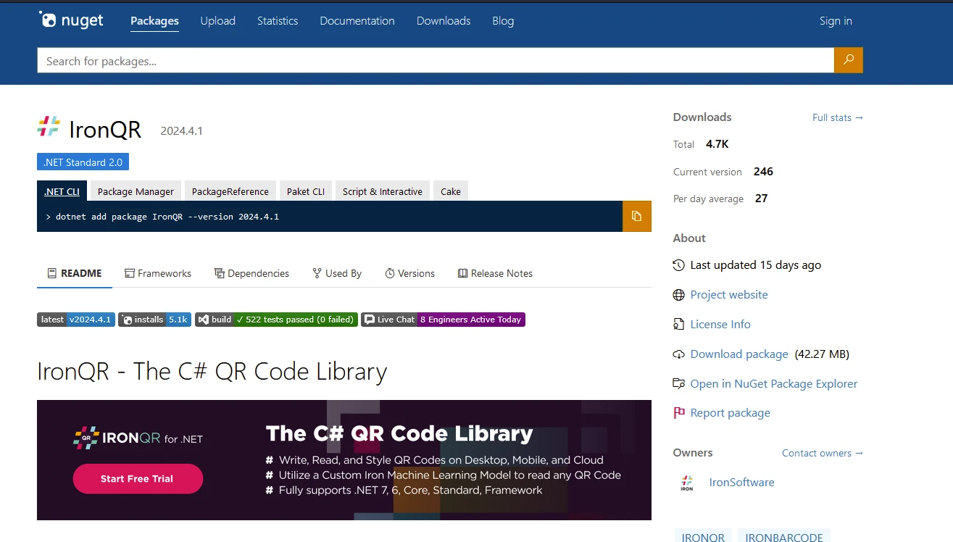The width and height of the screenshot is (953, 542).
Task: Select the PackageReference install tab
Action: [230, 191]
